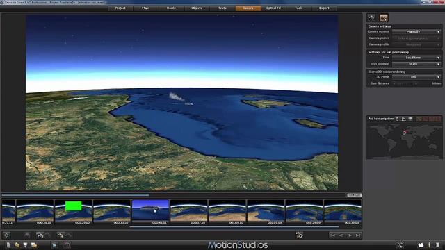Open the Optical FX tab
The image size is (445, 250).
(x=273, y=8)
